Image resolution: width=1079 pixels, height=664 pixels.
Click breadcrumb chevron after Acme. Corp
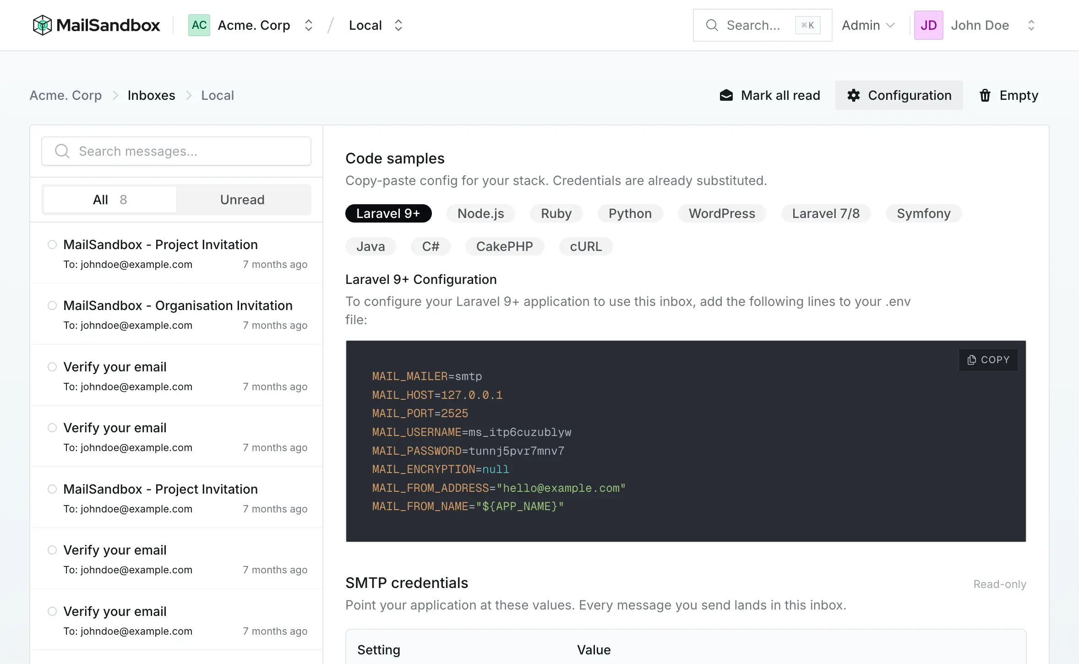115,95
